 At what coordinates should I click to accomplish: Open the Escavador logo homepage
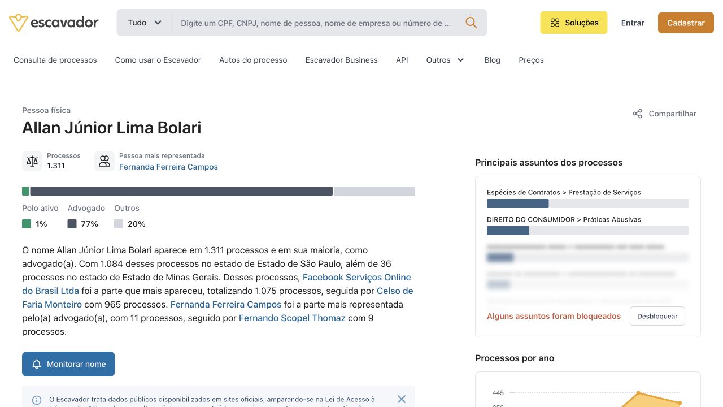54,23
